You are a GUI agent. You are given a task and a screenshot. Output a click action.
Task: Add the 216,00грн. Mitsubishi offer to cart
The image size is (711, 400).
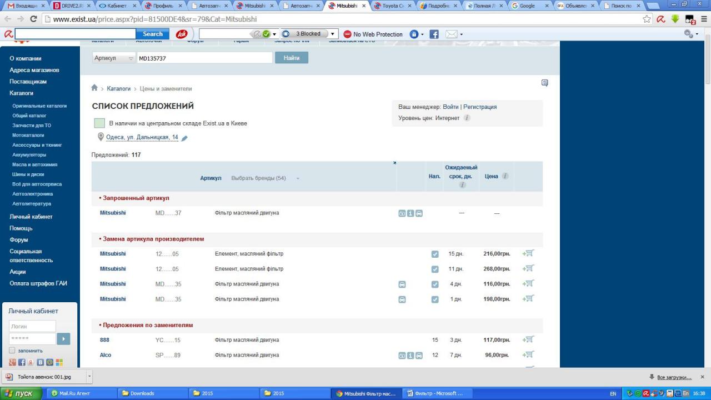point(528,253)
